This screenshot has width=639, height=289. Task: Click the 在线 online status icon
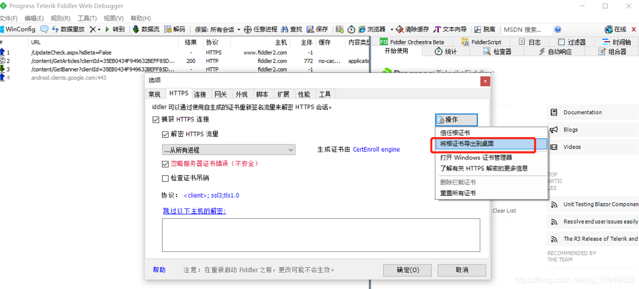coord(609,29)
